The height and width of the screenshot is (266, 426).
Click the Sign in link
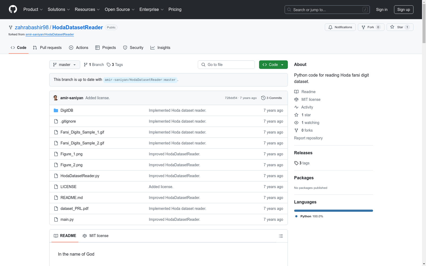point(382,10)
